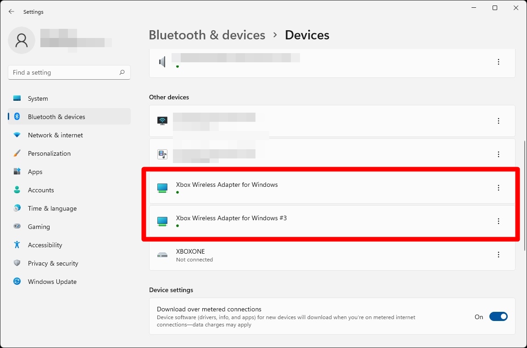The width and height of the screenshot is (527, 348).
Task: Click the Accessibility figure icon
Action: tap(17, 245)
